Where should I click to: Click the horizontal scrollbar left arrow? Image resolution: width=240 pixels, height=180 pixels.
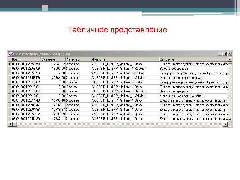10,124
